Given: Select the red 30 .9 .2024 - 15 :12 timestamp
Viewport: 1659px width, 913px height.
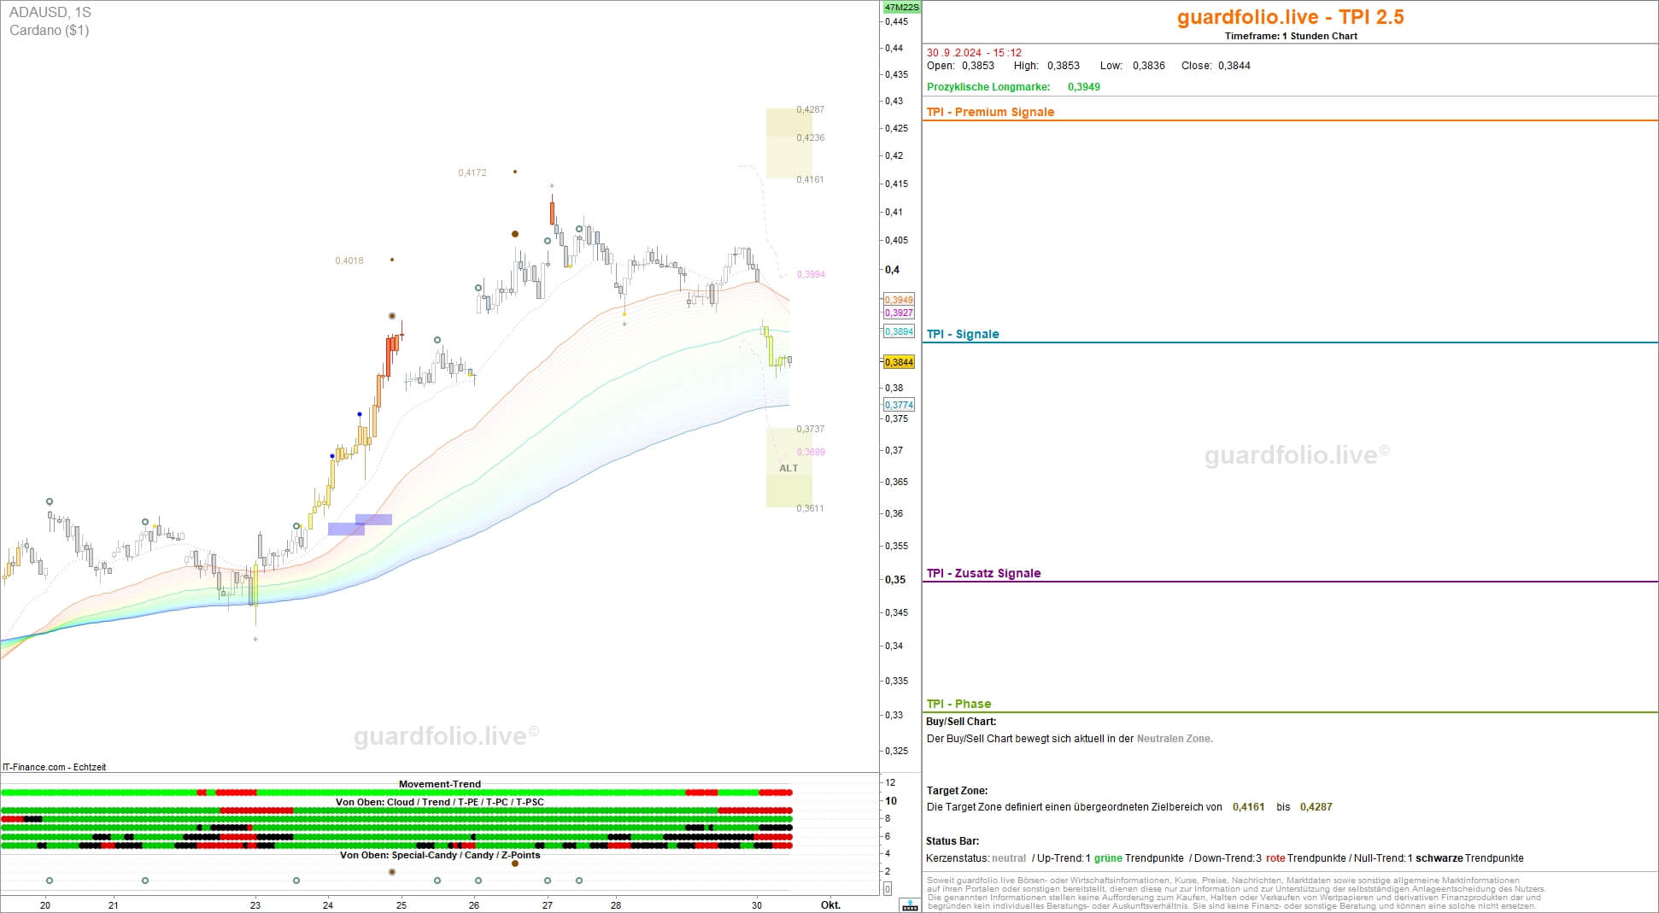Looking at the screenshot, I should [x=974, y=53].
